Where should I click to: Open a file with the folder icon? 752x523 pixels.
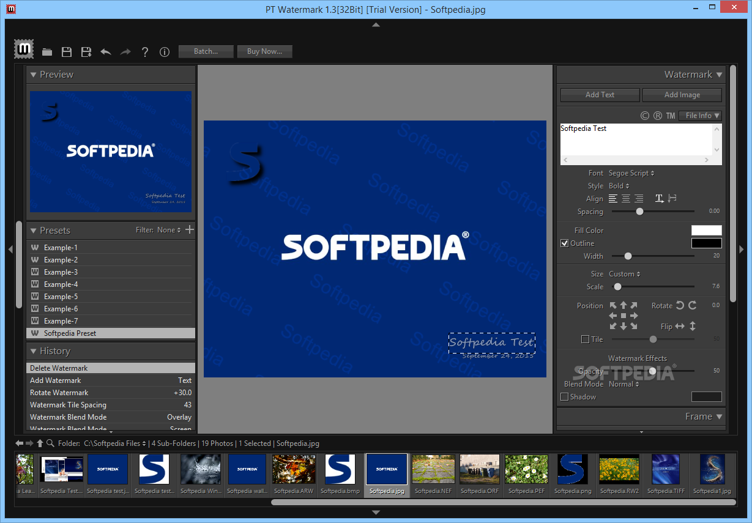47,52
